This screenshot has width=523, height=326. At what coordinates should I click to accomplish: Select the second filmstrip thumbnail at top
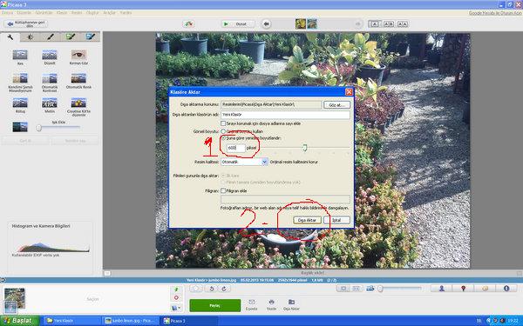(x=312, y=23)
